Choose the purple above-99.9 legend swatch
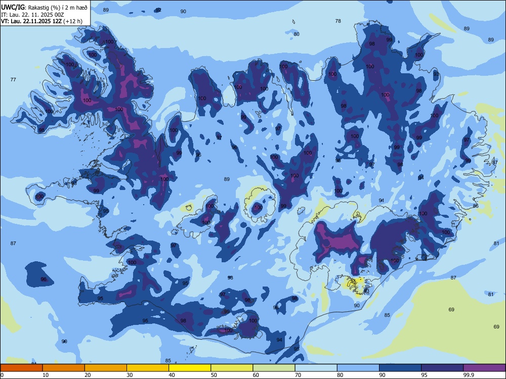This screenshot has height=379, width=506. (484, 368)
